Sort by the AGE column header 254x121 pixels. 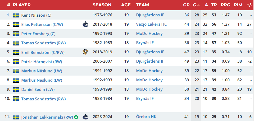tap(126, 5)
